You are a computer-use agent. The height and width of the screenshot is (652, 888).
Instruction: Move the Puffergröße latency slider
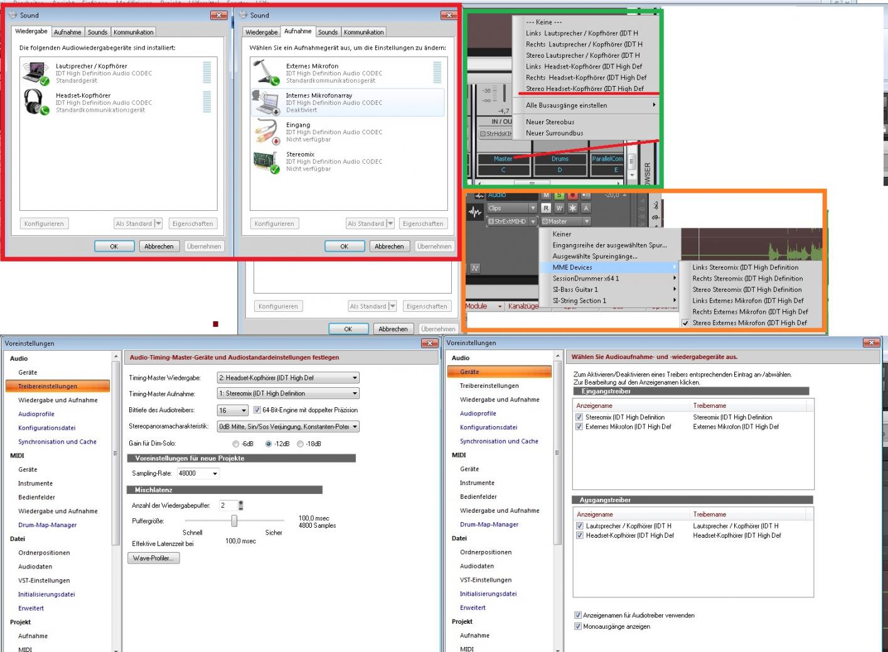pyautogui.click(x=234, y=521)
